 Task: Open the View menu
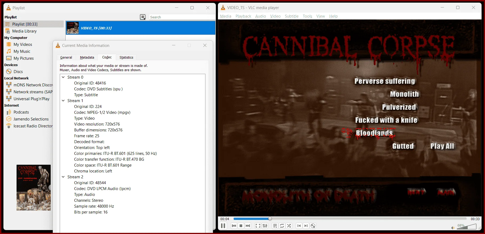point(321,16)
